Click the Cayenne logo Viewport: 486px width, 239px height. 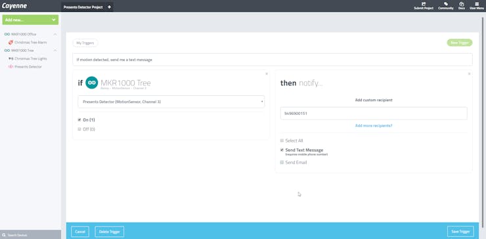(x=14, y=6)
